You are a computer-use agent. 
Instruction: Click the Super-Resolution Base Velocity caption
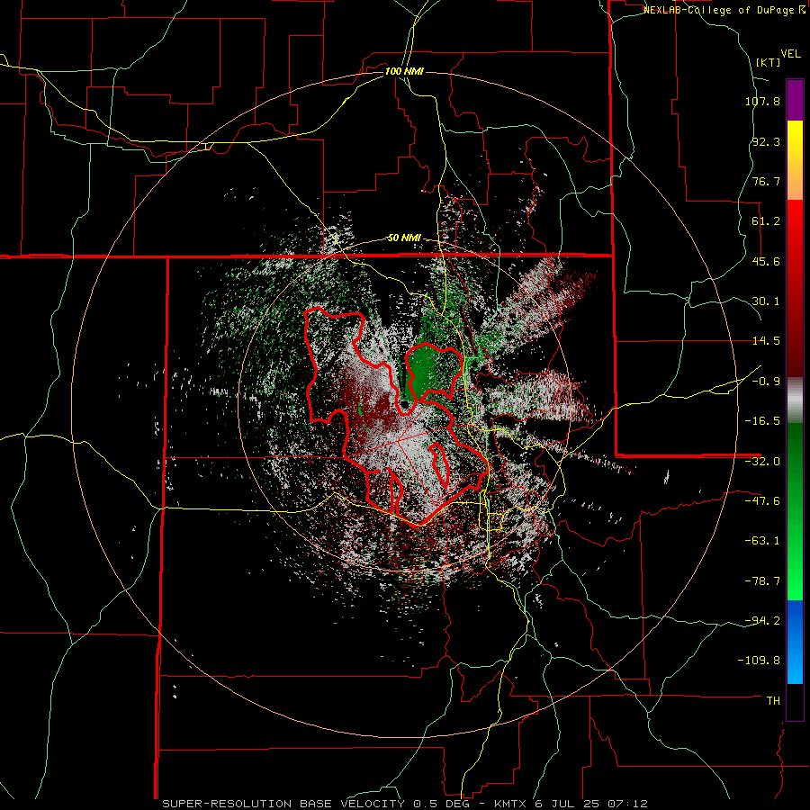point(404,804)
